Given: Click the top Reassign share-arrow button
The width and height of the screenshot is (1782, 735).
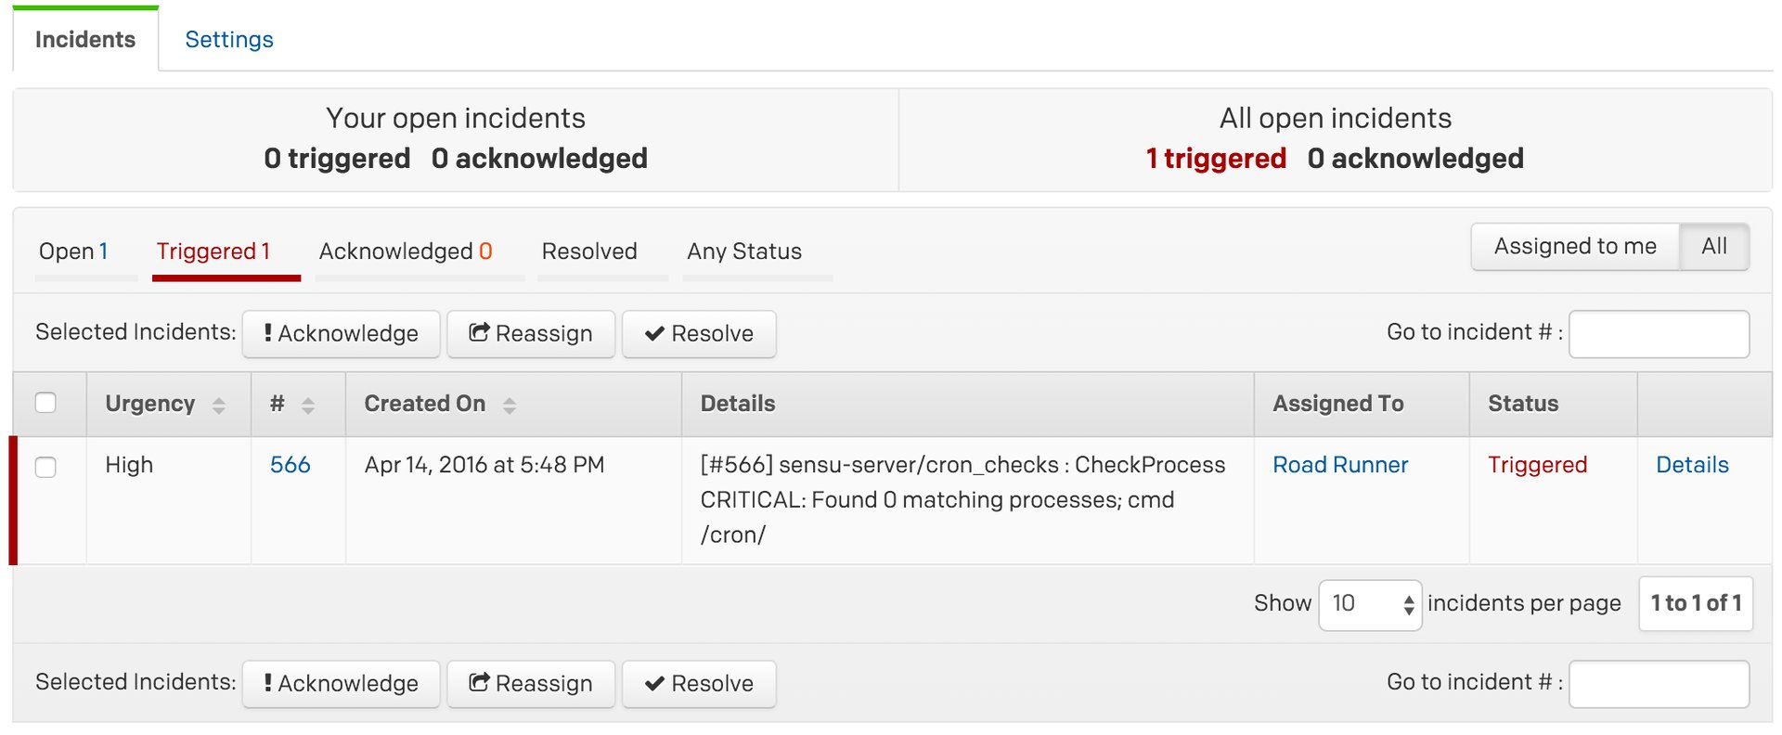Looking at the screenshot, I should pos(531,334).
